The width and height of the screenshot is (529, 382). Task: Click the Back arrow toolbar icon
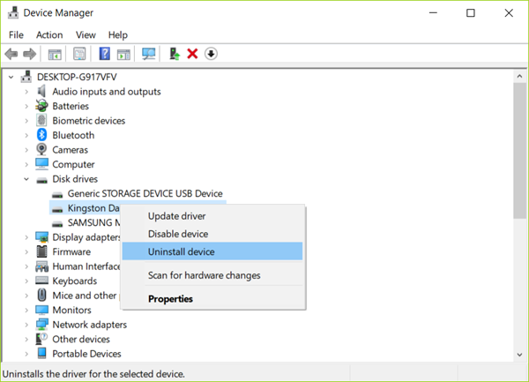(11, 54)
